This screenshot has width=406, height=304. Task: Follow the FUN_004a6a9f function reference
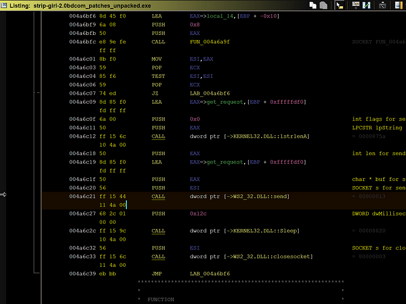click(210, 42)
